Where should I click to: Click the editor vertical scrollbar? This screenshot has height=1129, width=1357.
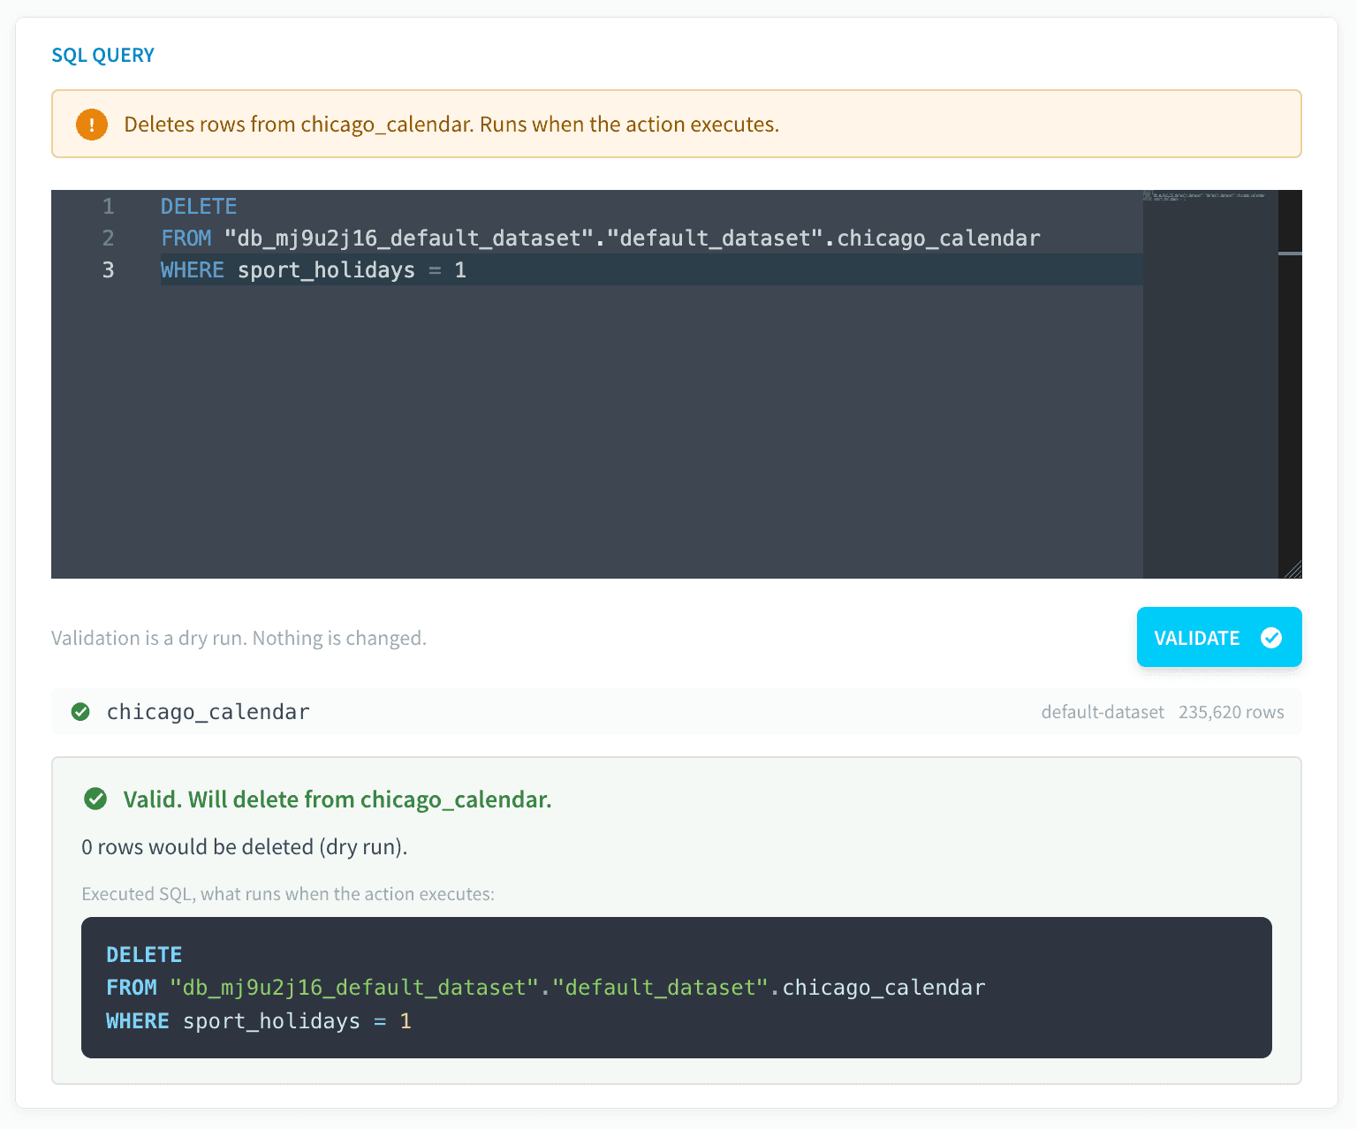(x=1290, y=384)
